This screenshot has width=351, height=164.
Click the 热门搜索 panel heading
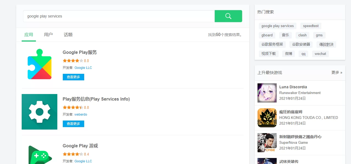point(265,12)
